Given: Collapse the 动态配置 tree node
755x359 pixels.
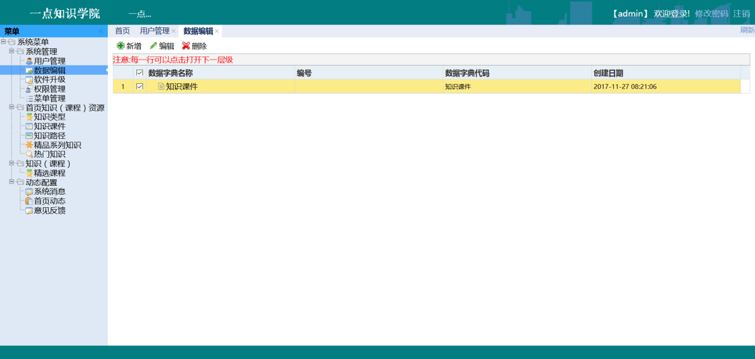Looking at the screenshot, I should pos(12,182).
